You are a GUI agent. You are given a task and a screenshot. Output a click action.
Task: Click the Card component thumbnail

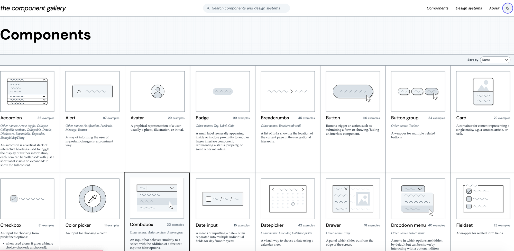pos(483,91)
